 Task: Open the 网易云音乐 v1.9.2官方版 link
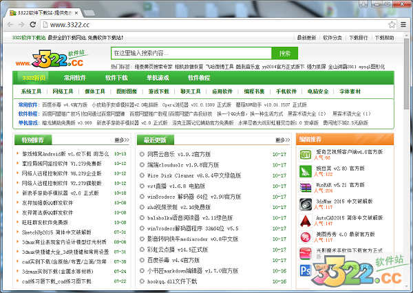(182, 155)
